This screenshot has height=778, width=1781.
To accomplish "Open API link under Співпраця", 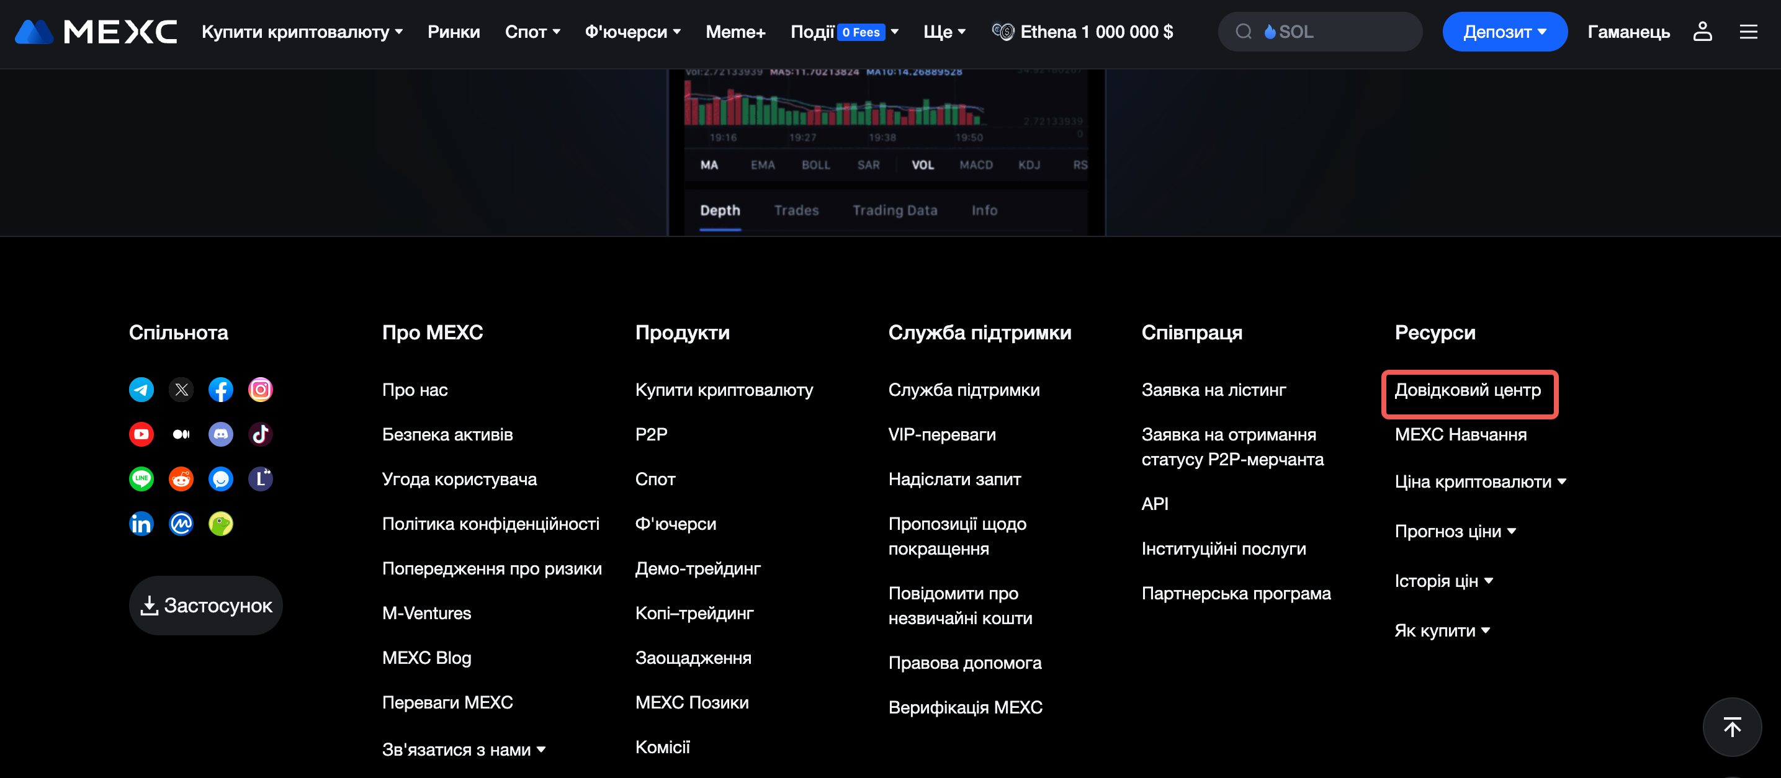I will click(x=1155, y=504).
